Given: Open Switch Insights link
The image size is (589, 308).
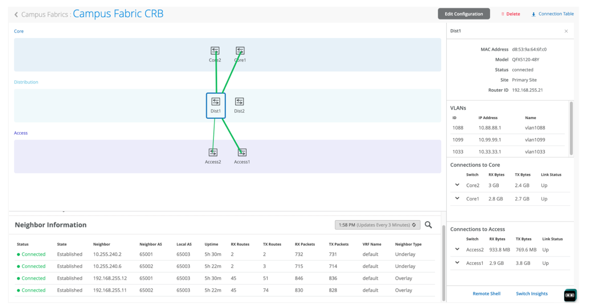Looking at the screenshot, I should [532, 294].
